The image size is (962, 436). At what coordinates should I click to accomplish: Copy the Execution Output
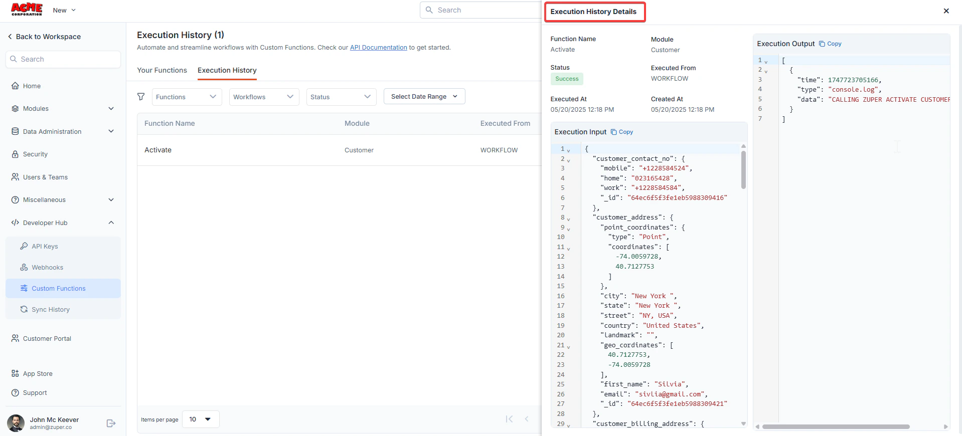coord(830,44)
